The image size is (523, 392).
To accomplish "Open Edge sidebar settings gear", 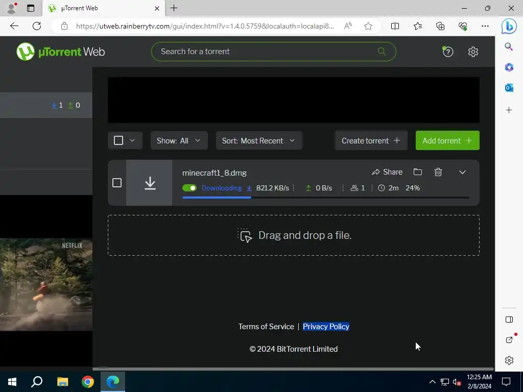I will [509, 360].
